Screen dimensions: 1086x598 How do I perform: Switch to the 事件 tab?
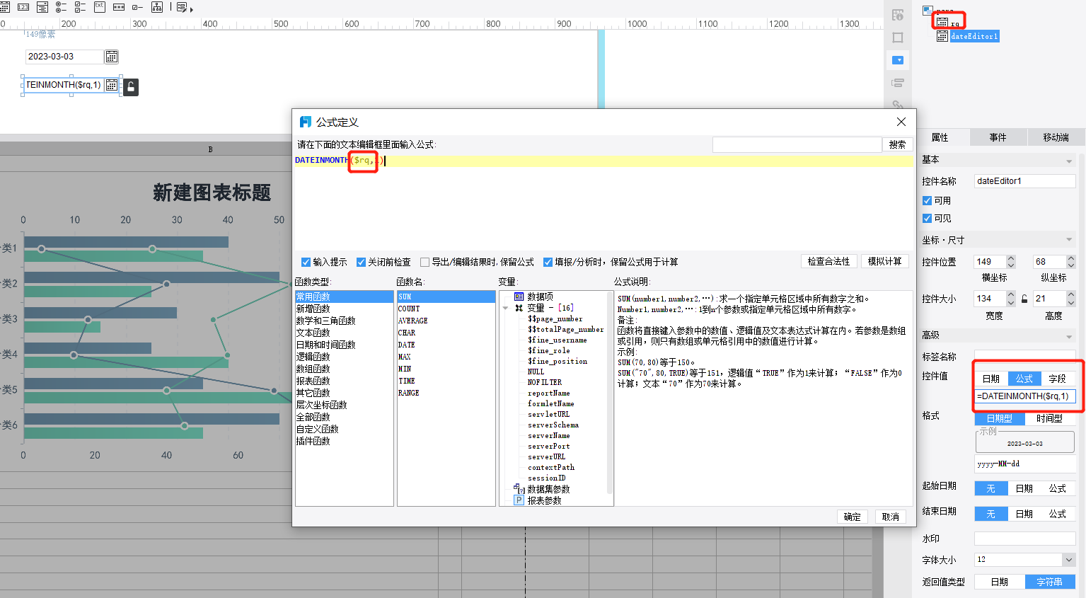tap(998, 137)
